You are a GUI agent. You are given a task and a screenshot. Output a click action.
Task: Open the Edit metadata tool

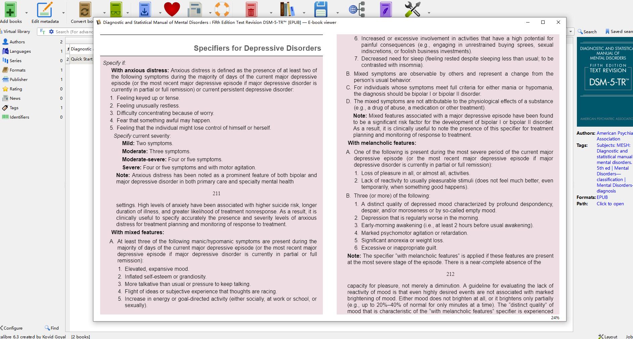coord(45,9)
